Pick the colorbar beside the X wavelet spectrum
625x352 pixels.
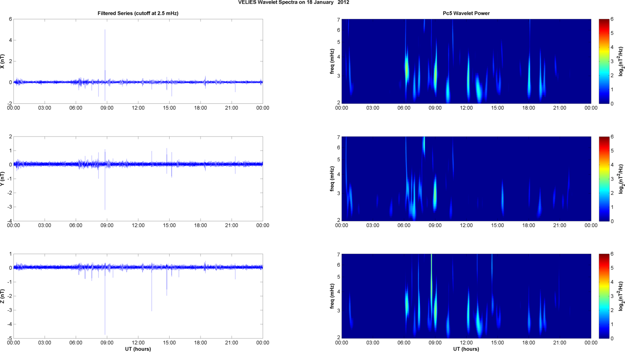click(x=604, y=61)
